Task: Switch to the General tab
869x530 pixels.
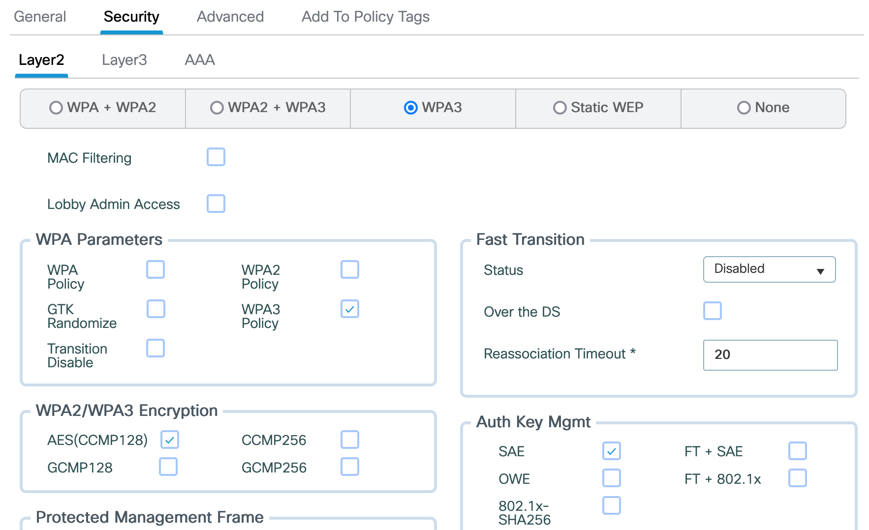Action: pyautogui.click(x=40, y=17)
